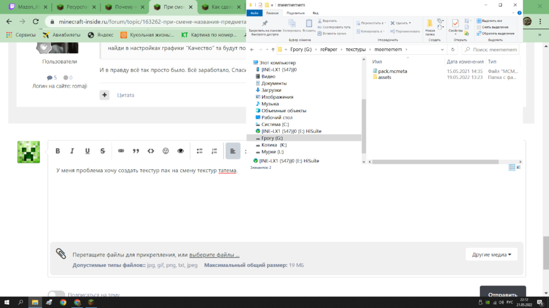Click the Explorer horizontal scrollbar
This screenshot has width=549, height=308.
coord(435,162)
